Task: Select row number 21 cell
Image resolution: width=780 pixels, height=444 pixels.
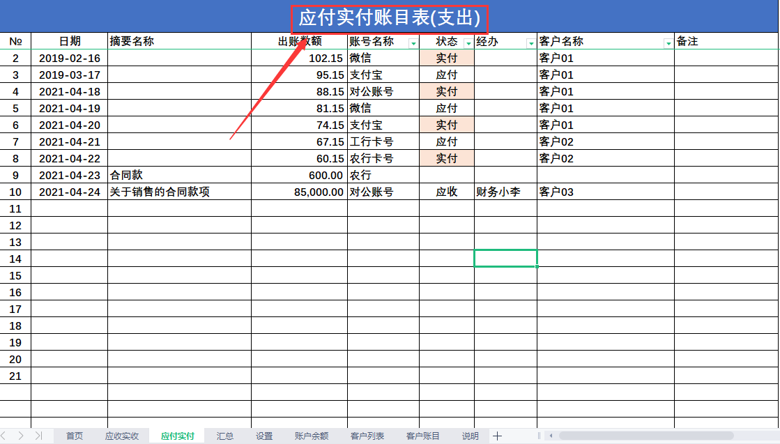Action: [15, 376]
